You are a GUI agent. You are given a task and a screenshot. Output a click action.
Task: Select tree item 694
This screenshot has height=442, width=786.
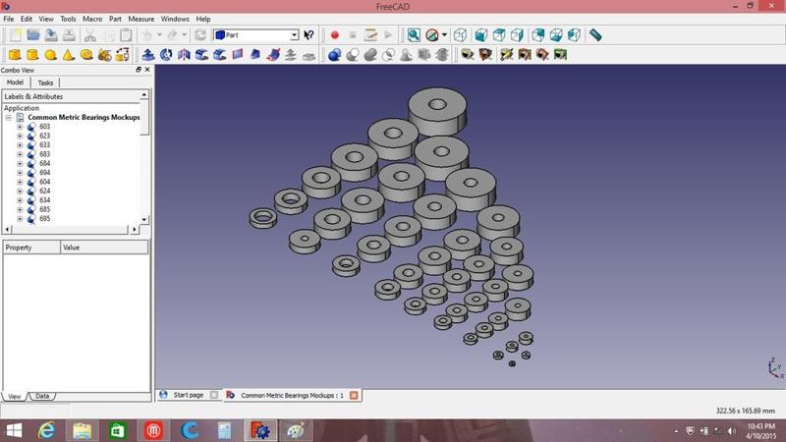pyautogui.click(x=44, y=173)
